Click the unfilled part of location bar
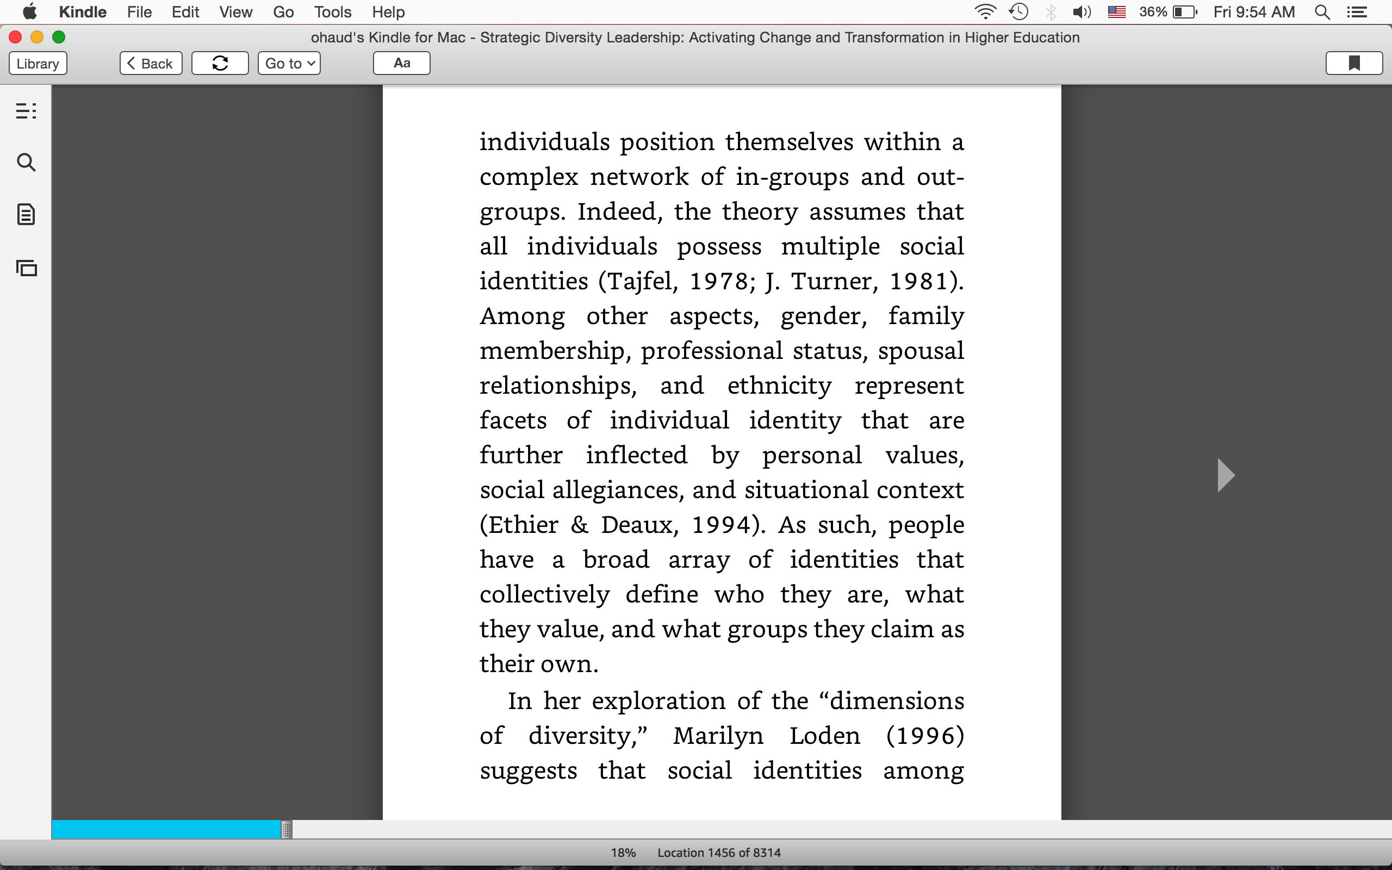 pyautogui.click(x=842, y=829)
